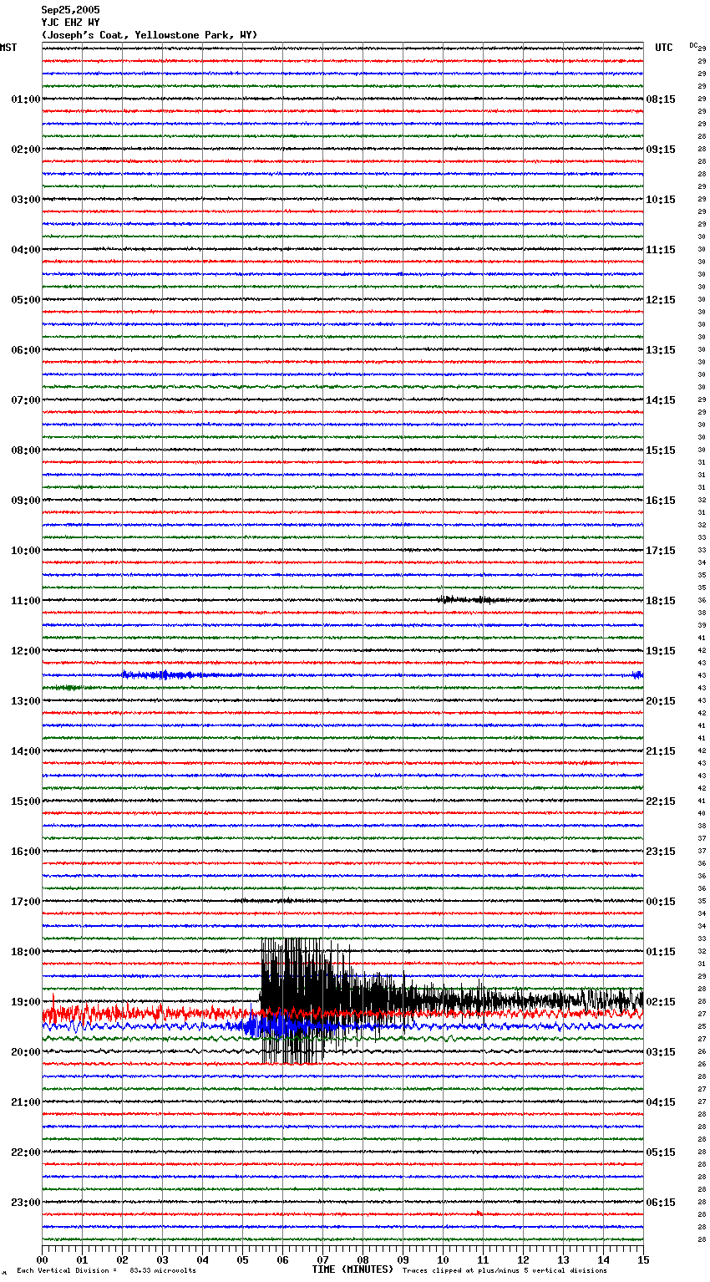710x1282 pixels.
Task: Click the 18:15 UTC time label
Action: [661, 601]
